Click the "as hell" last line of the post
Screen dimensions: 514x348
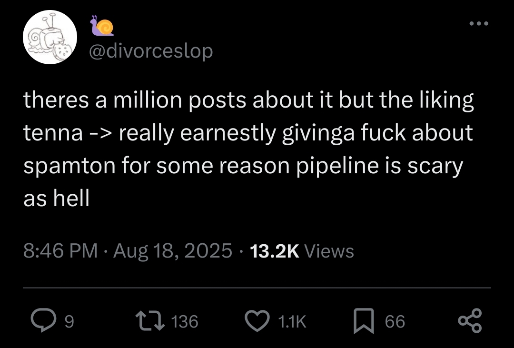(x=57, y=199)
